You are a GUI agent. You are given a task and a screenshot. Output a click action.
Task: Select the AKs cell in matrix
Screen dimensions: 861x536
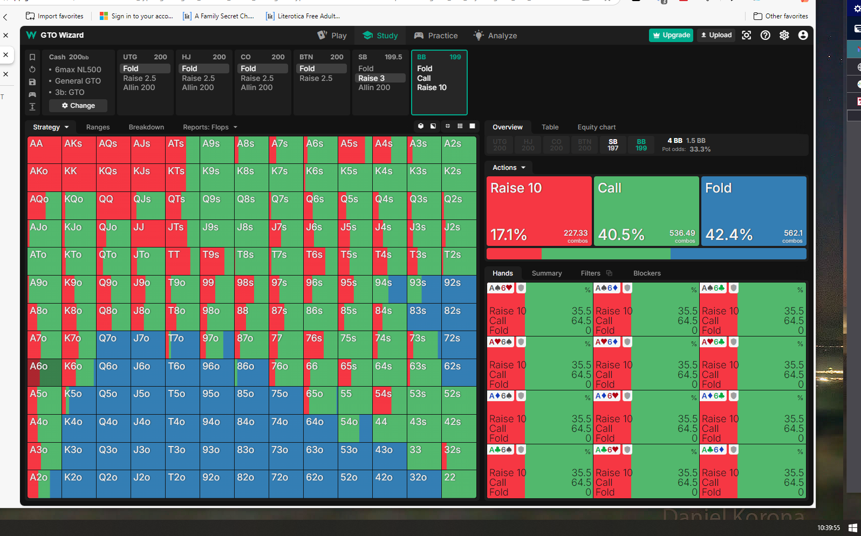click(79, 149)
